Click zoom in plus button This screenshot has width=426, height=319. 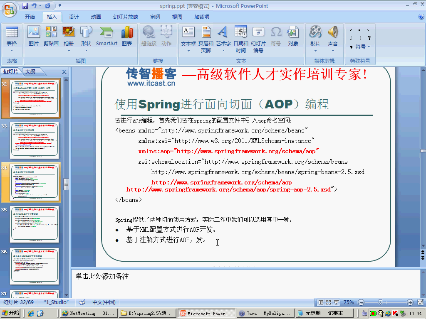click(x=410, y=302)
